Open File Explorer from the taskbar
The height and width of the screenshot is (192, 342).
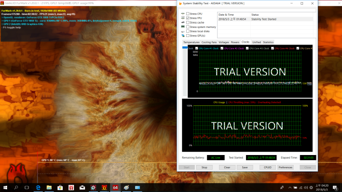pyautogui.click(x=49, y=187)
